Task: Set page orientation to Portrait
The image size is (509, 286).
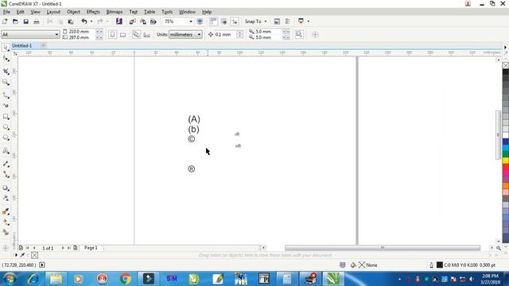Action: [112, 34]
